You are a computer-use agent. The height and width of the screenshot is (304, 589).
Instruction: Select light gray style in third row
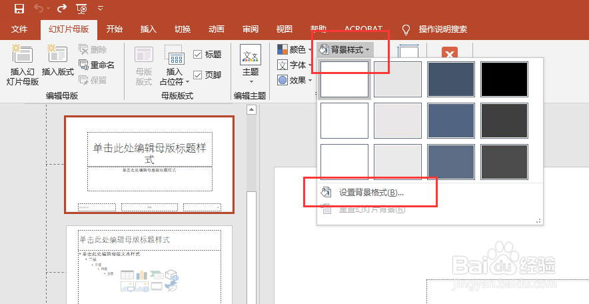coord(398,162)
